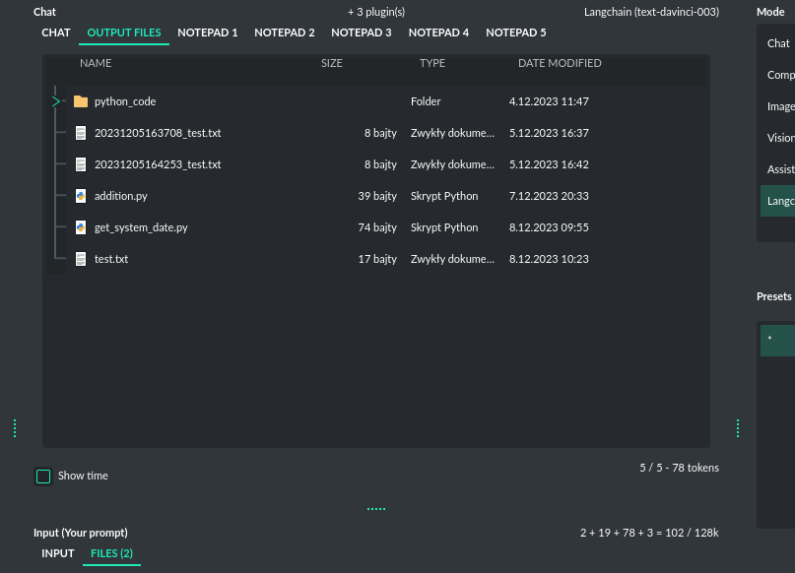Click the Python script icon beside addition.py
Screen dimensions: 795x573
[x=80, y=195]
